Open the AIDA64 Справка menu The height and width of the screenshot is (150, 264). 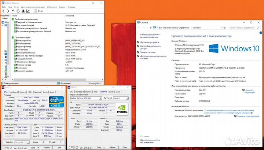[x=71, y=7]
